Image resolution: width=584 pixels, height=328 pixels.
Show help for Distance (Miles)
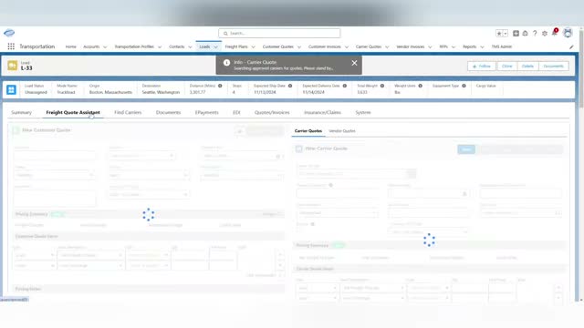[220, 86]
